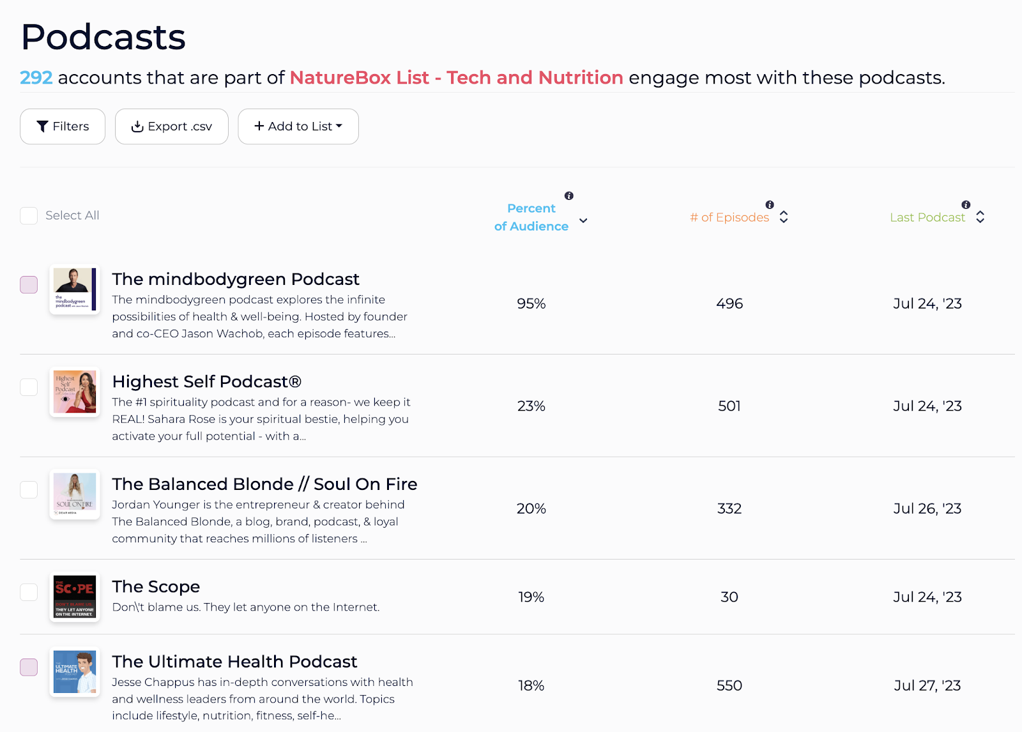The width and height of the screenshot is (1022, 732).
Task: Check the Select All checkbox
Action: [x=29, y=216]
